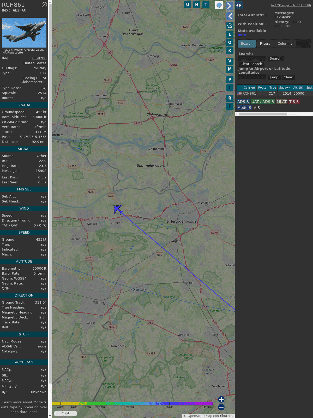Select the blue aircraft icon on map
Viewport: 313px width, 418px height.
coord(118,209)
